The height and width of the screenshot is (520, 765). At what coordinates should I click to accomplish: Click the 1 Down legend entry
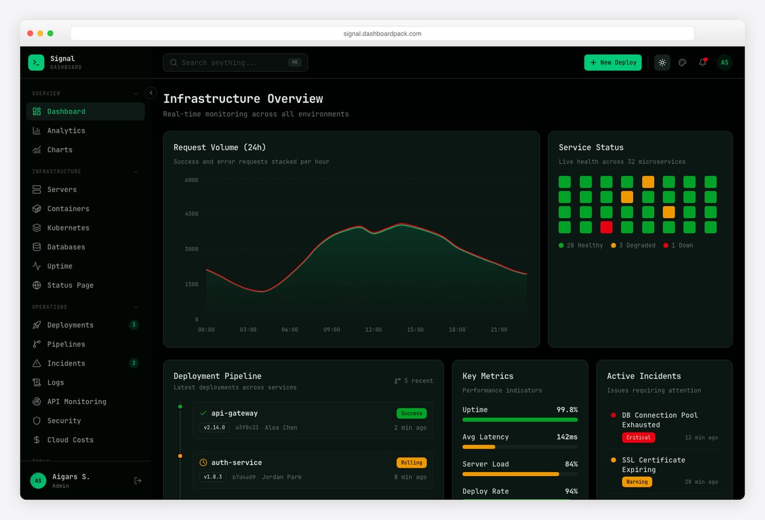point(678,246)
